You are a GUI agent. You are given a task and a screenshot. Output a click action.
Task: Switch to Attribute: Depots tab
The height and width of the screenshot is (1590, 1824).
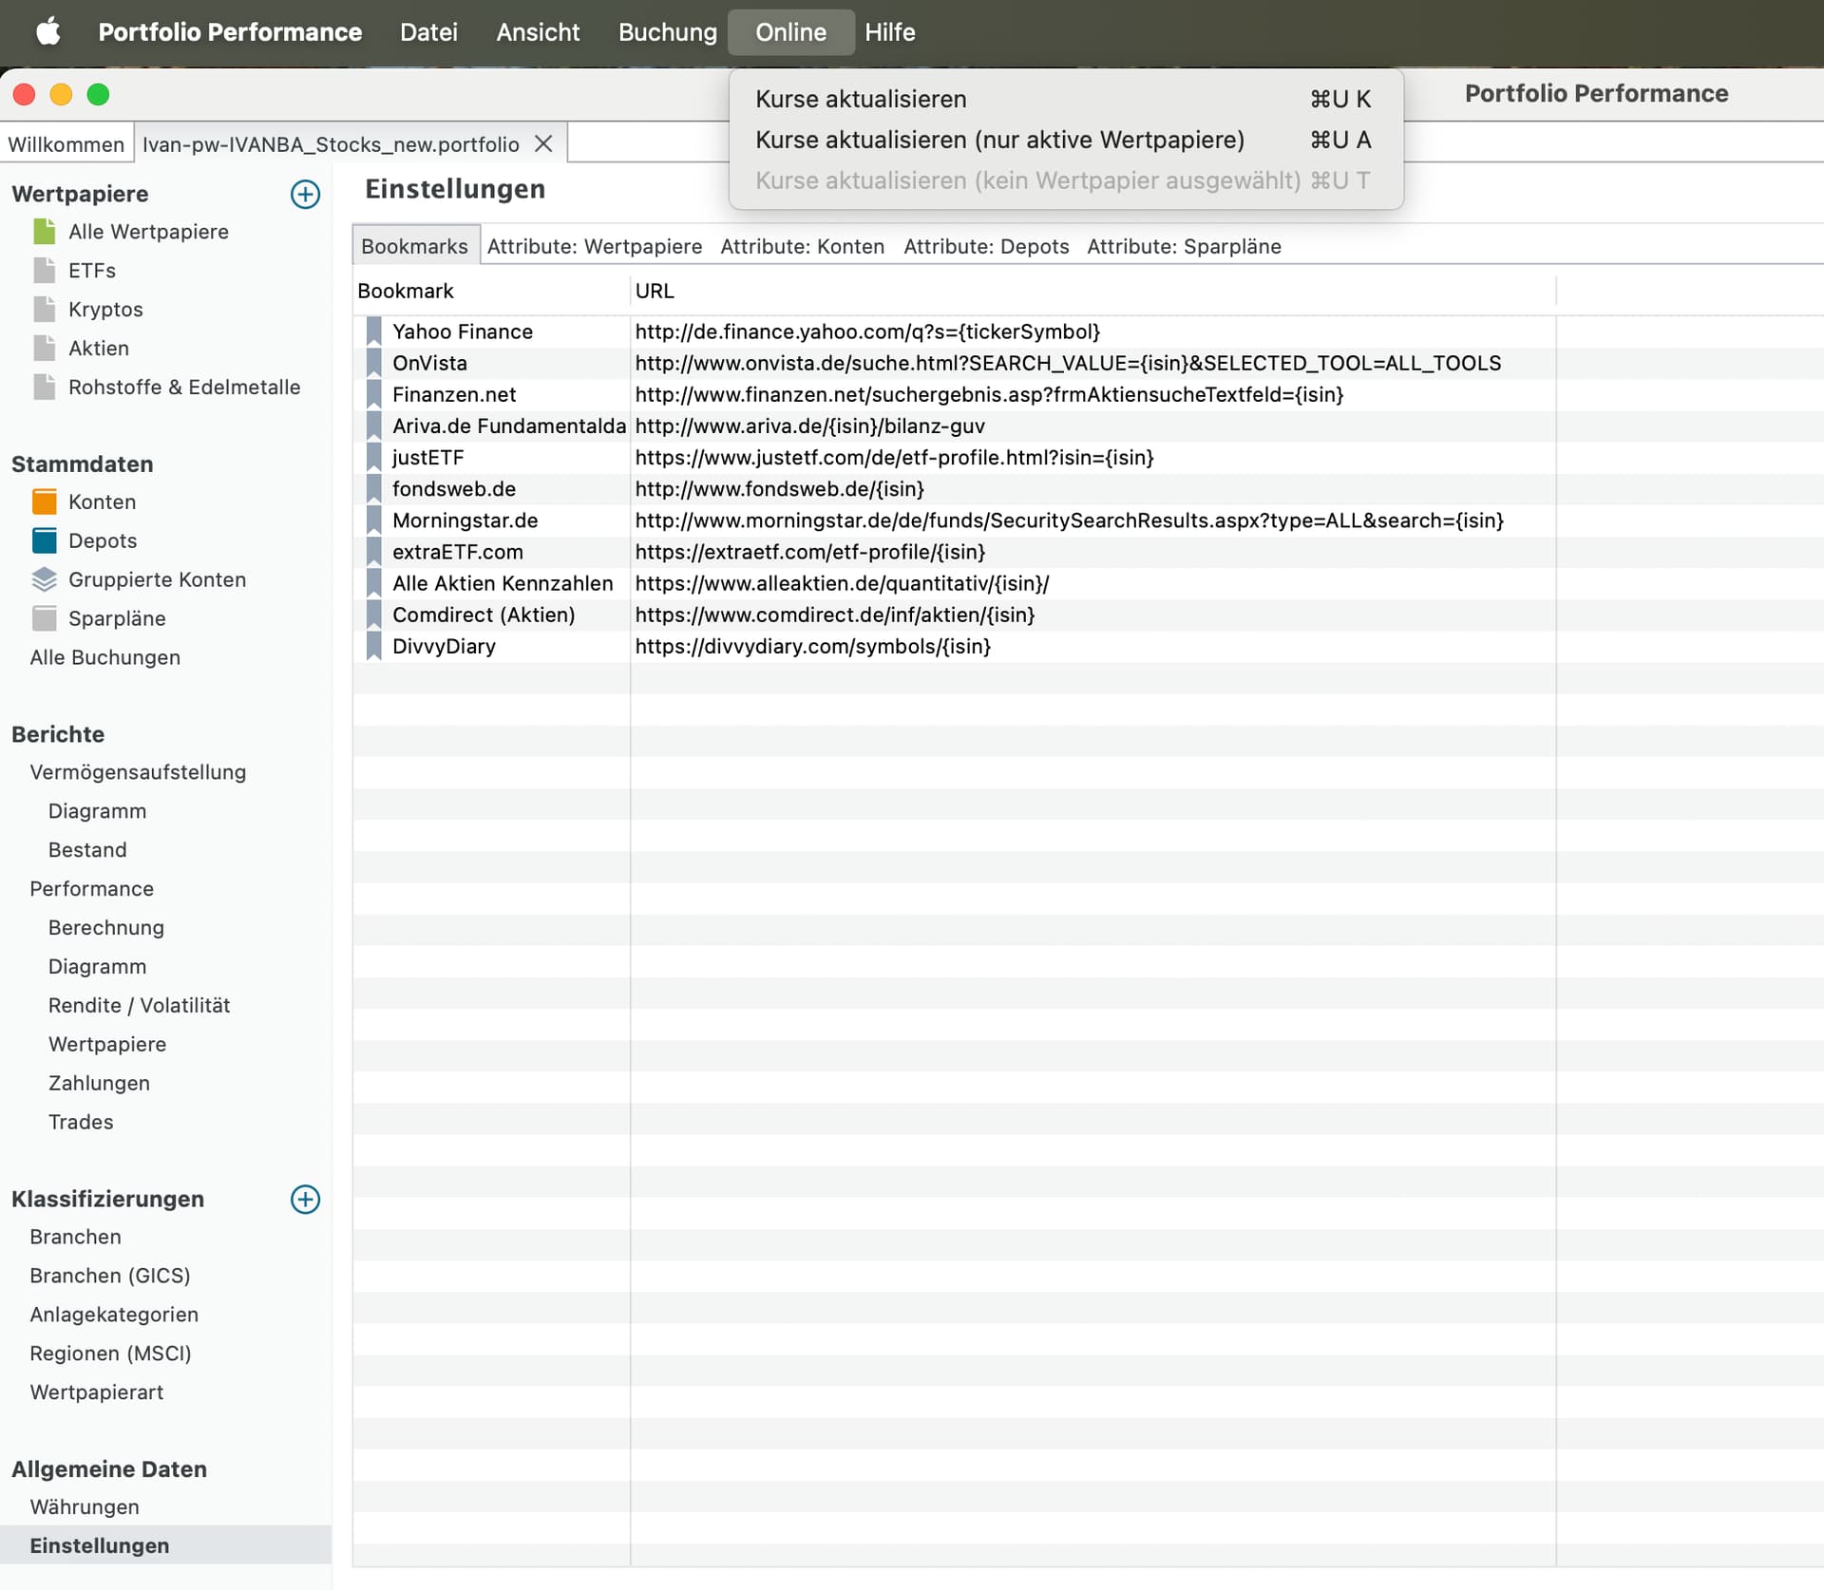coord(986,246)
